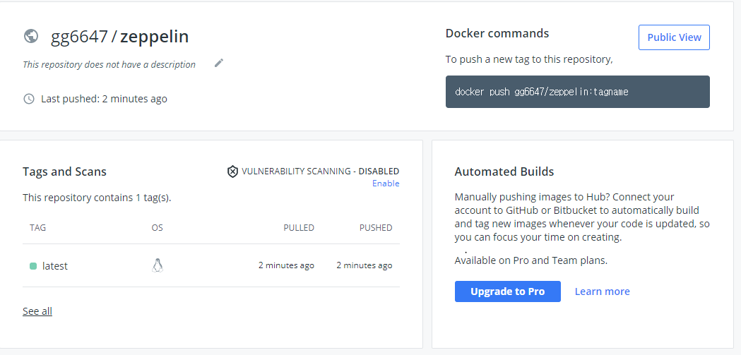Click the green status dot beside latest
The width and height of the screenshot is (741, 355).
(33, 266)
